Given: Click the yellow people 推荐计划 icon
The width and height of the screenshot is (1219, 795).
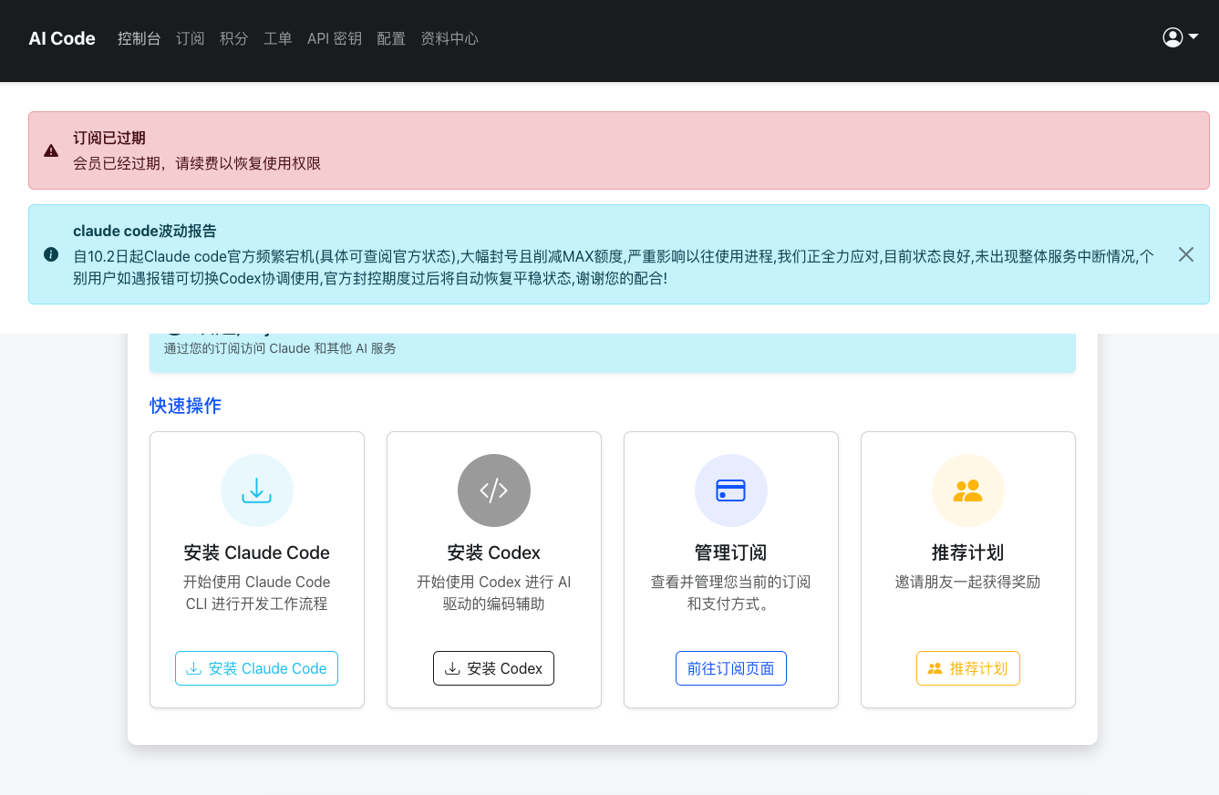Looking at the screenshot, I should click(967, 490).
